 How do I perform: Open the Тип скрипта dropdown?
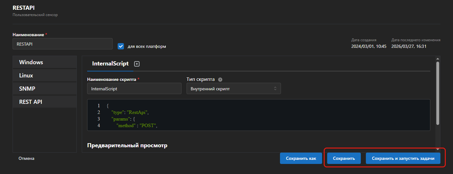pyautogui.click(x=233, y=89)
